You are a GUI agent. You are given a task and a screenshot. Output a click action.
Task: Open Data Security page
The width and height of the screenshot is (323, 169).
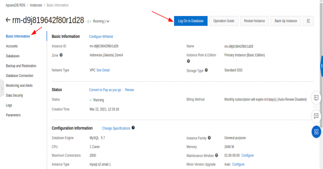pyautogui.click(x=14, y=96)
